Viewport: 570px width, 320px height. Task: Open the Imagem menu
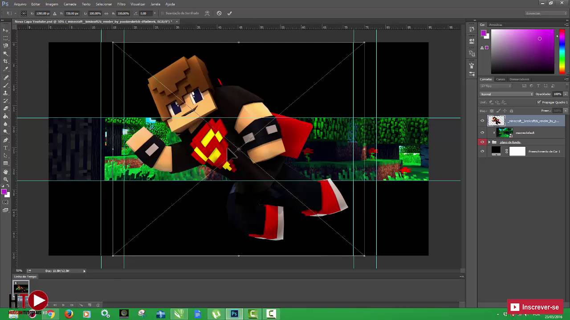[52, 4]
